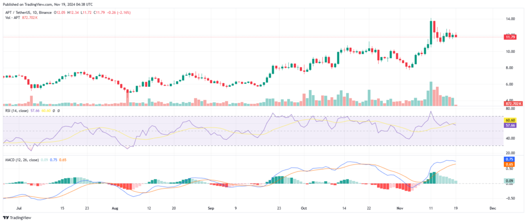Click the TradingView logo icon
The width and height of the screenshot is (527, 223).
coord(7,217)
